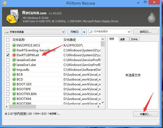Expand the scan button dropdown arrow
163x128 pixels.
click(84, 32)
